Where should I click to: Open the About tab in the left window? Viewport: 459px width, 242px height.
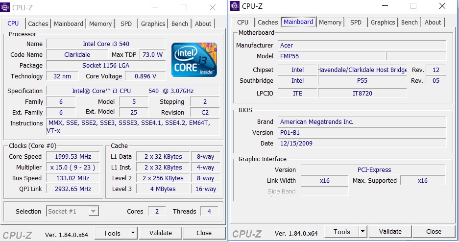(x=203, y=24)
